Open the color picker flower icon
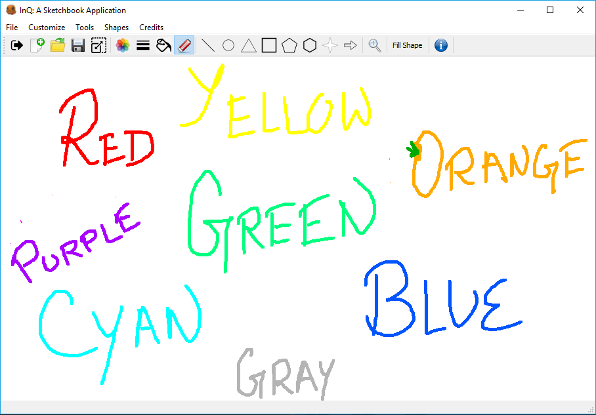The image size is (596, 415). coord(123,45)
